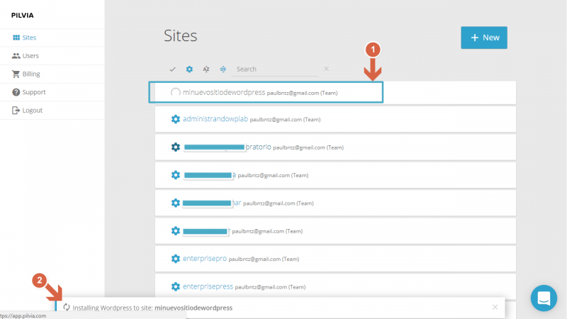Click the Support question mark icon
This screenshot has width=567, height=319.
16,92
